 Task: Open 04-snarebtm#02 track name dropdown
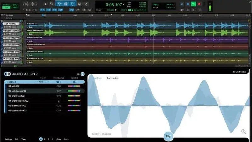[20, 45]
